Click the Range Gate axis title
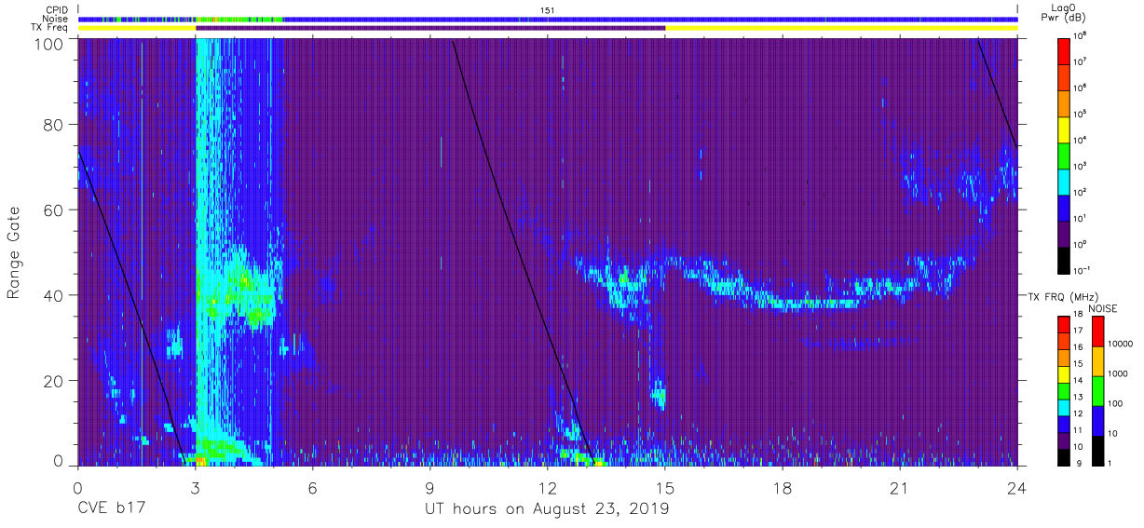This screenshot has width=1144, height=528. click(15, 253)
